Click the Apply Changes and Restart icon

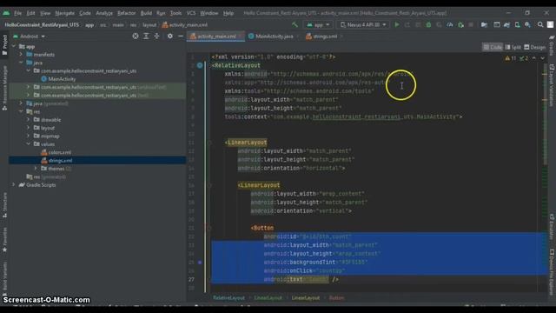407,25
